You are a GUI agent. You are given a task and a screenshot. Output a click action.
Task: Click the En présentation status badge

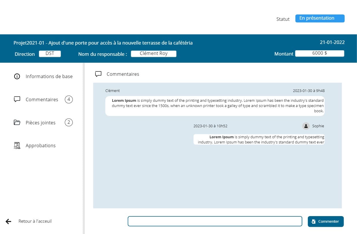[x=320, y=18]
